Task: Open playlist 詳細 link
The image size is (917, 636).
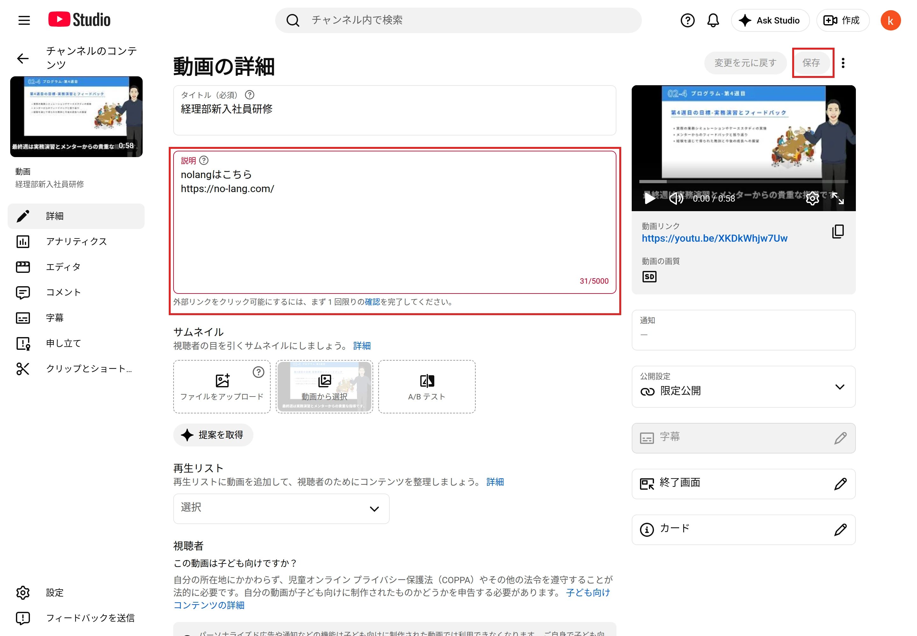Action: [x=495, y=482]
